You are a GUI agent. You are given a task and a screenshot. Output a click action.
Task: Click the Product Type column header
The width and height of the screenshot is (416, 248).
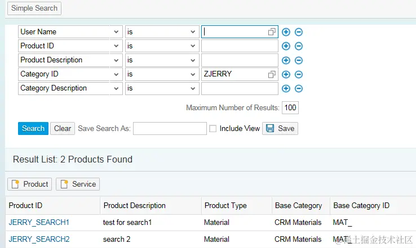click(225, 205)
